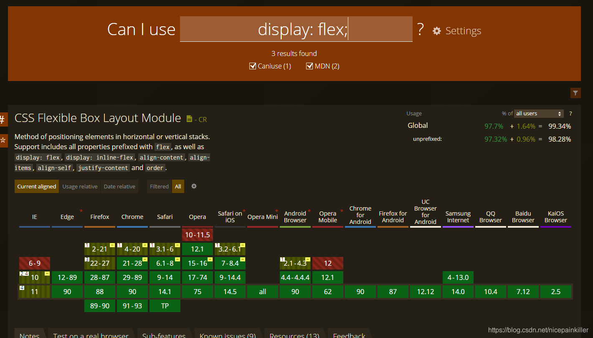Viewport: 593px width, 338px height.
Task: Select the Chrome 91-93 future cell
Action: 132,306
